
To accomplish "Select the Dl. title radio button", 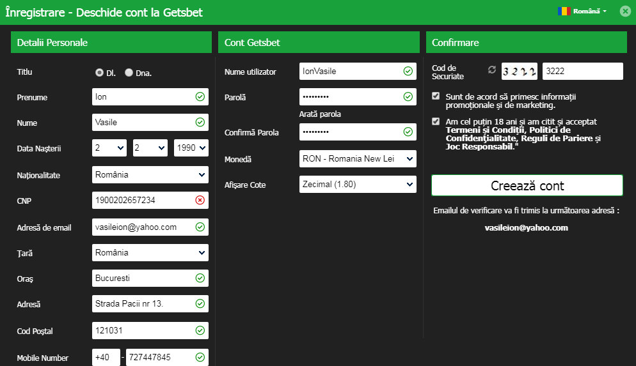I will point(99,72).
